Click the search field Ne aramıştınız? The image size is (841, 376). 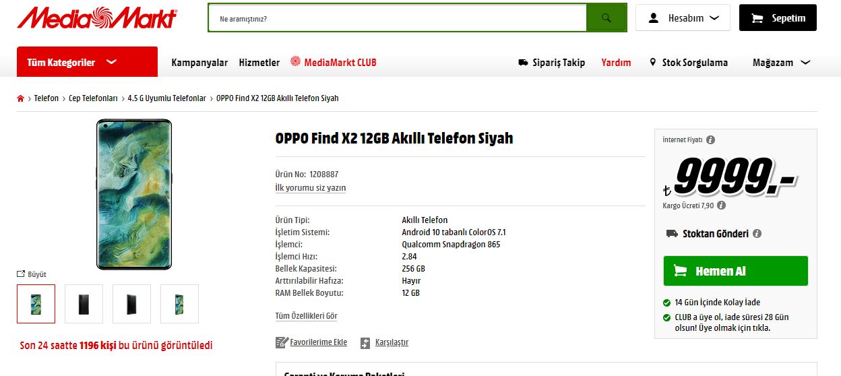pos(398,18)
